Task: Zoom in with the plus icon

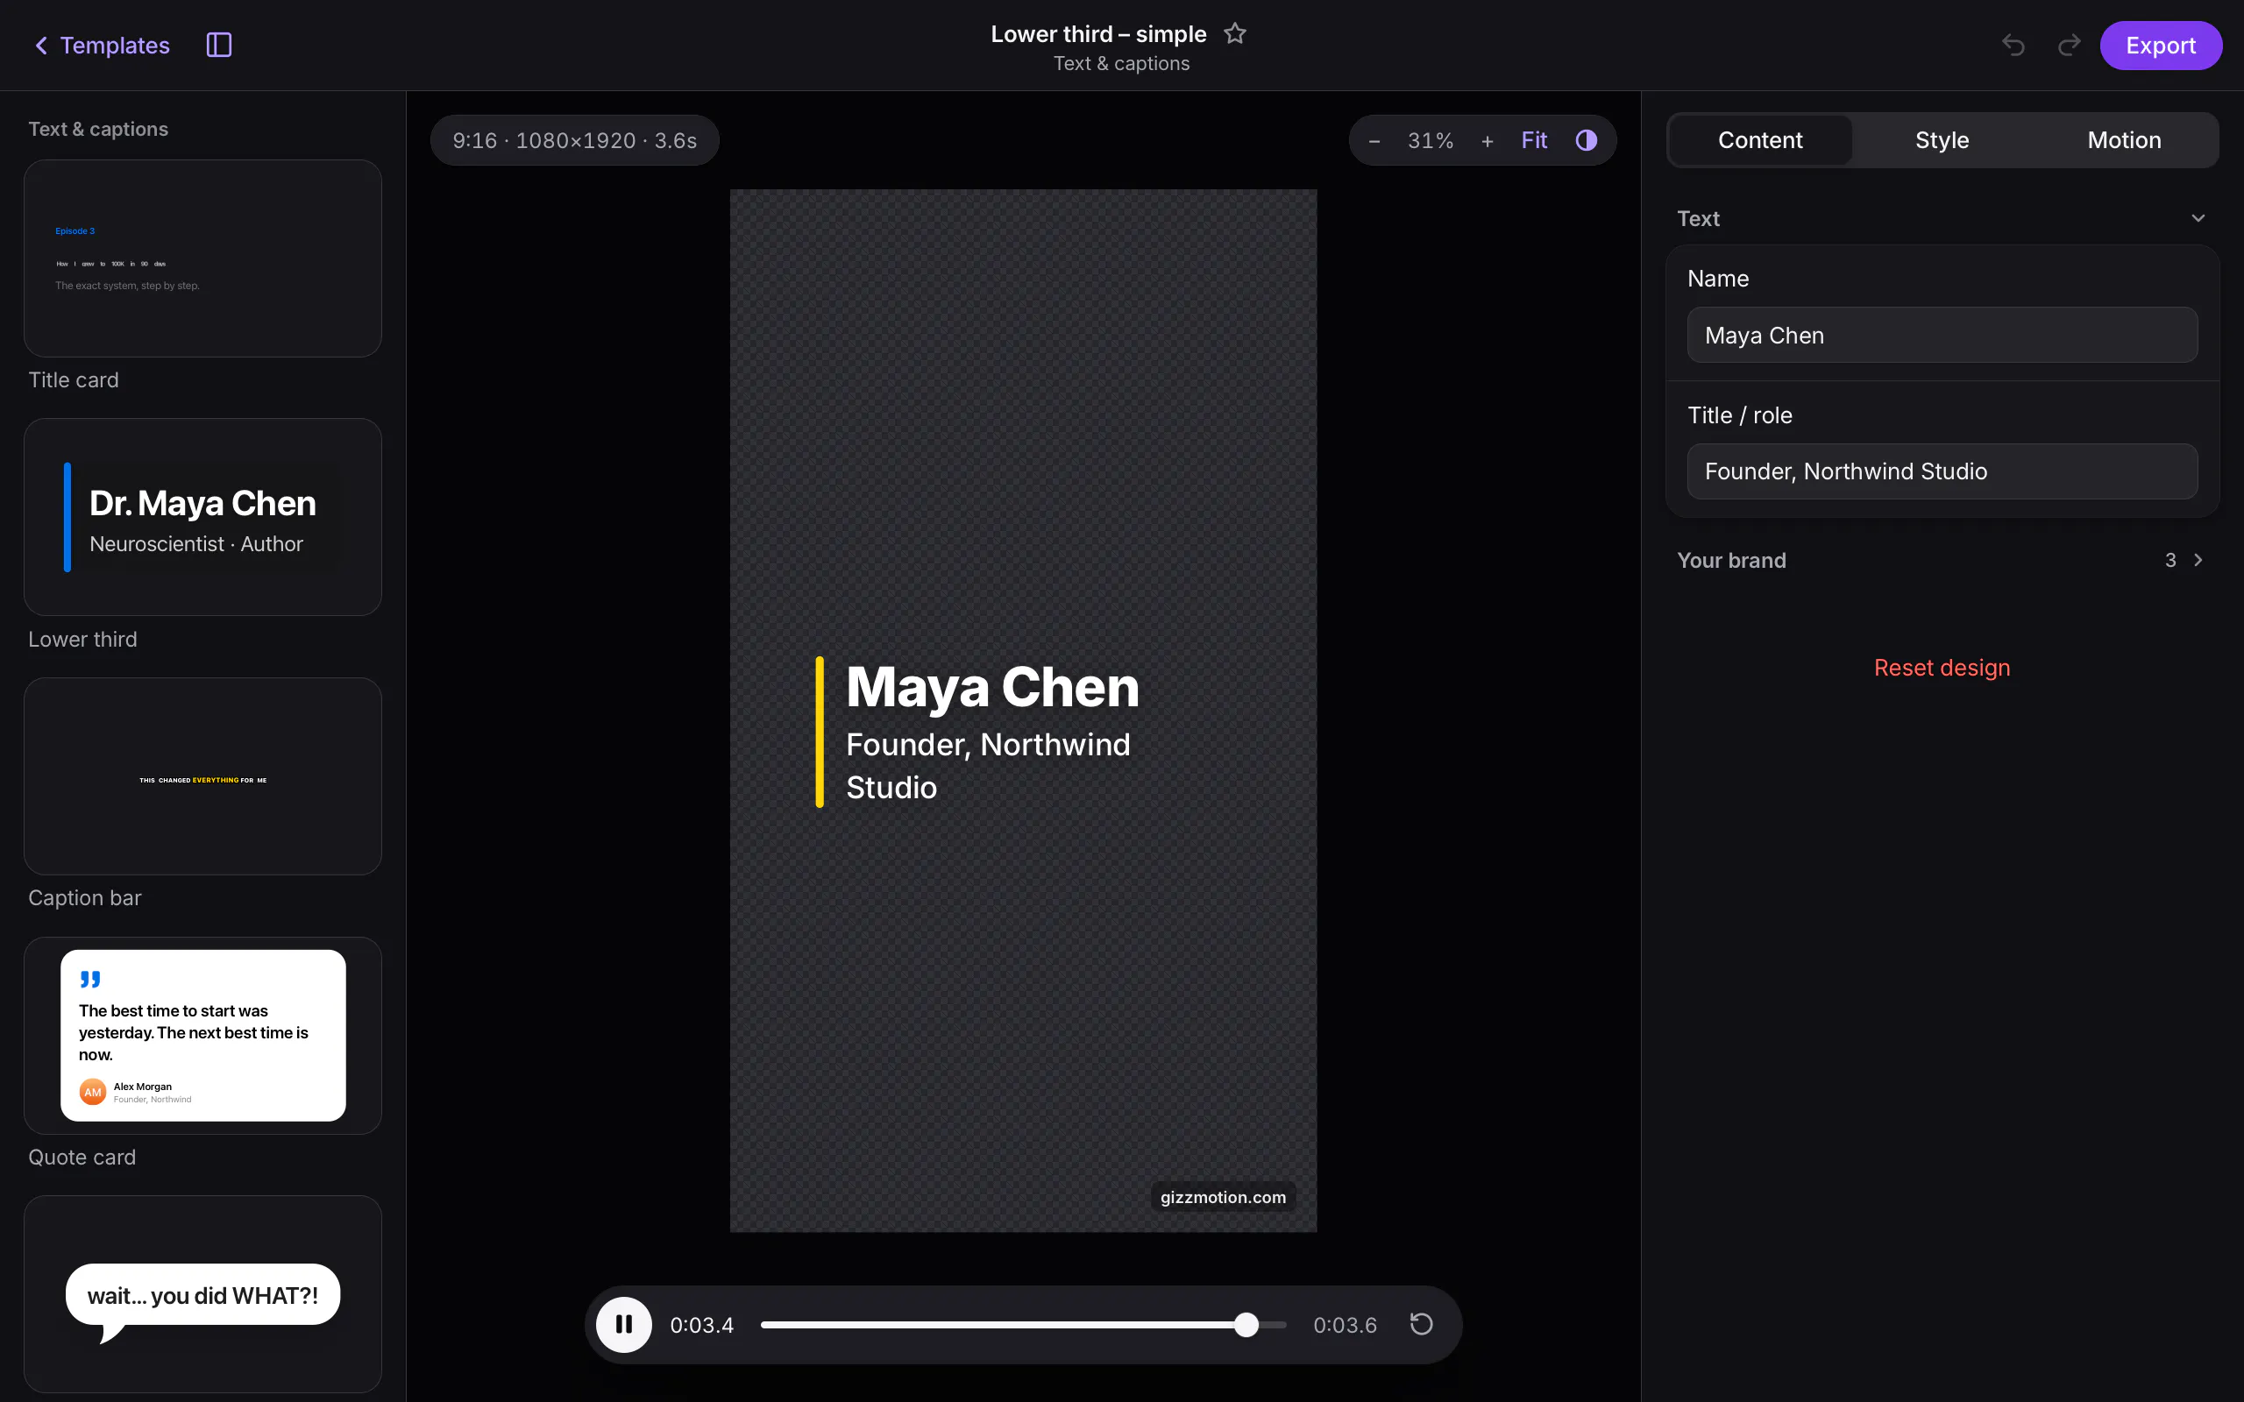Action: point(1488,141)
